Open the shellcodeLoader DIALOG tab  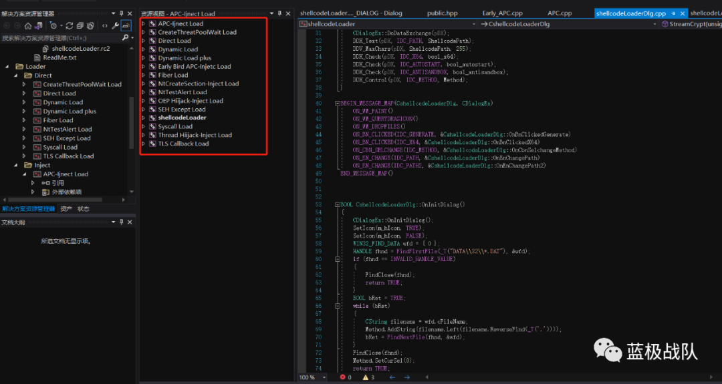351,13
